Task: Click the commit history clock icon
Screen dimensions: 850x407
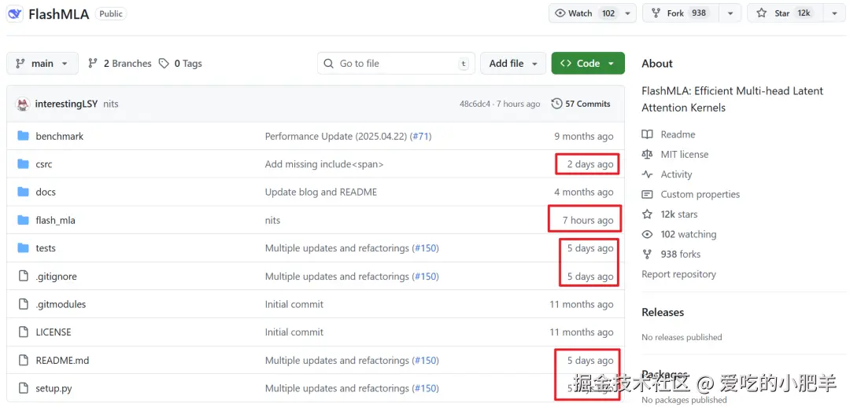Action: pos(556,104)
